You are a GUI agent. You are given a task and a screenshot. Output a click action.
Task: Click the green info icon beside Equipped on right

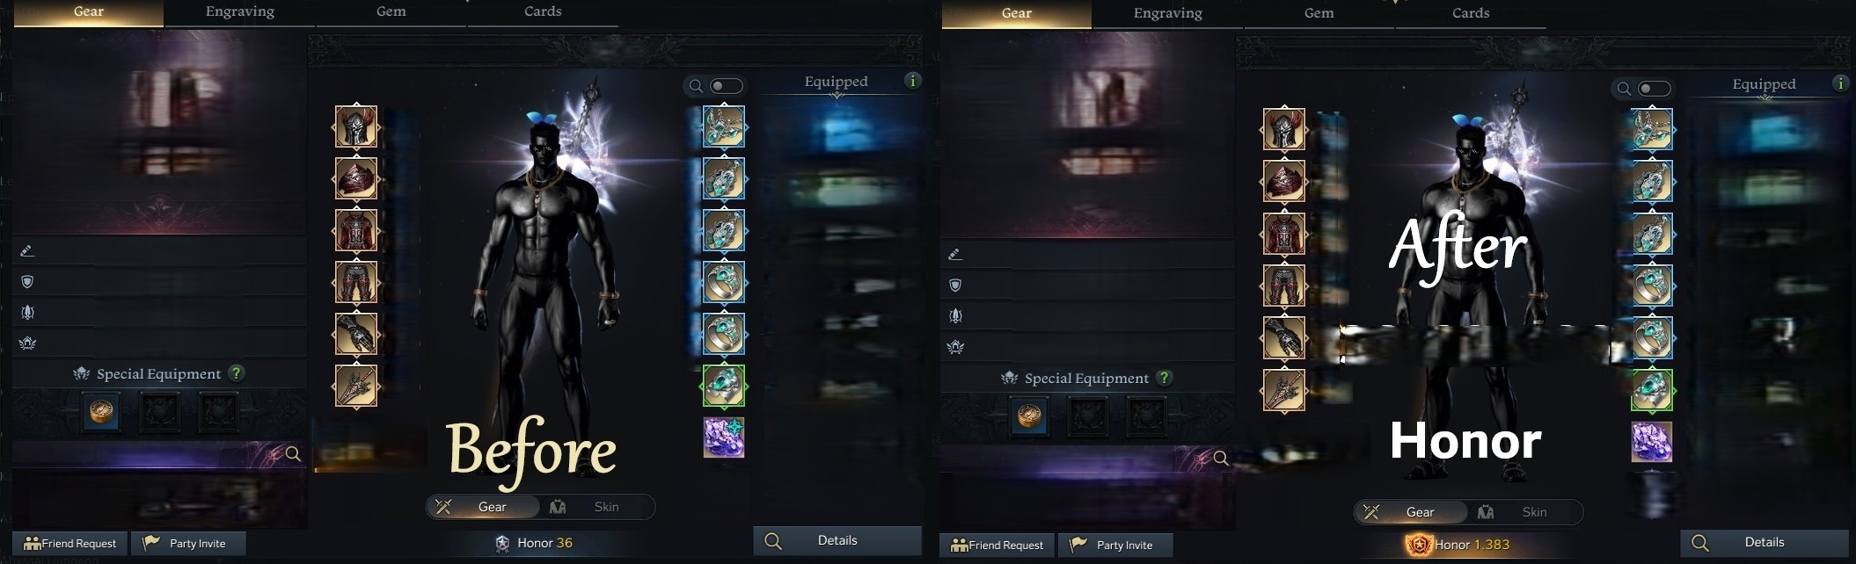coord(1840,83)
